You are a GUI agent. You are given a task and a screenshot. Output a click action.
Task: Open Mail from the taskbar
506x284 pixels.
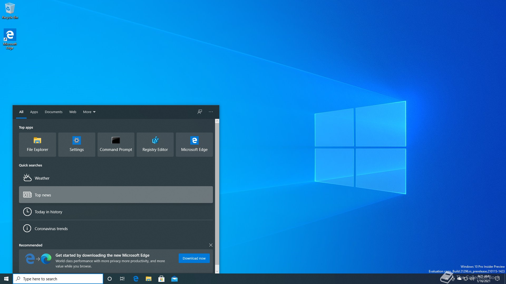pyautogui.click(x=174, y=279)
